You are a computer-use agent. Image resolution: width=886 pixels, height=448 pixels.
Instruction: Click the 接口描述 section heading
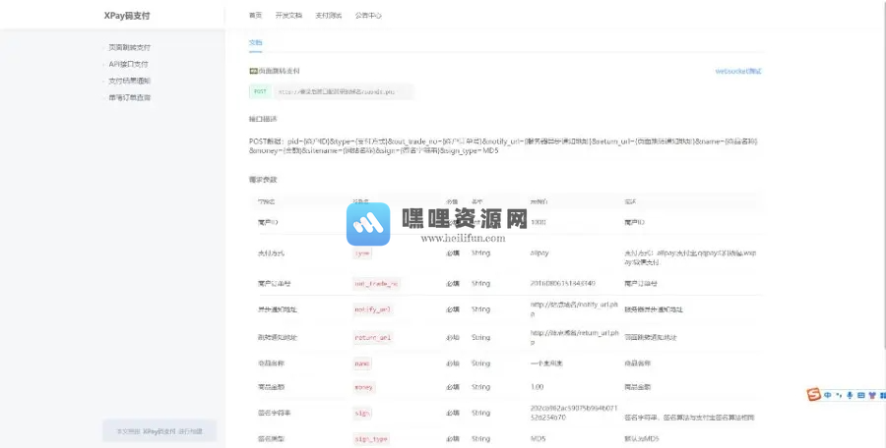[x=263, y=119]
